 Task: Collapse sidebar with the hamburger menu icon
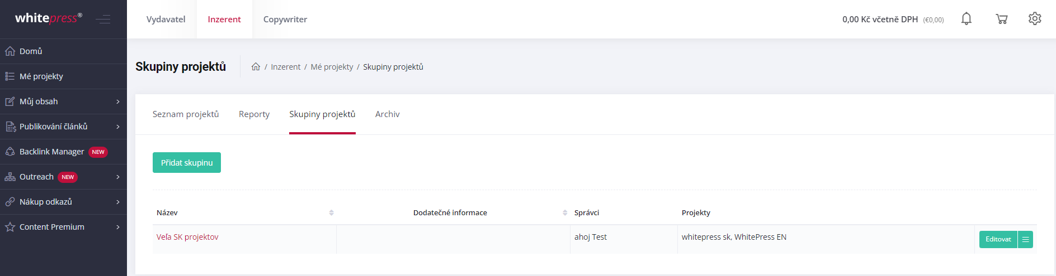tap(102, 20)
